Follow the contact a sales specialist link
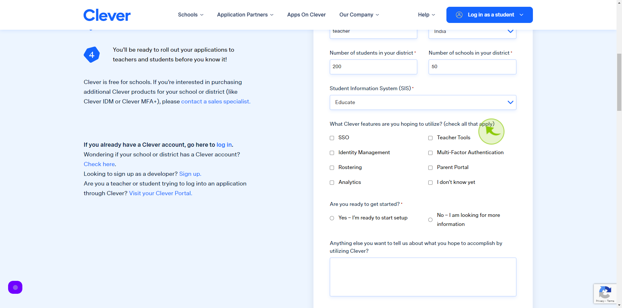The width and height of the screenshot is (622, 308). [216, 101]
